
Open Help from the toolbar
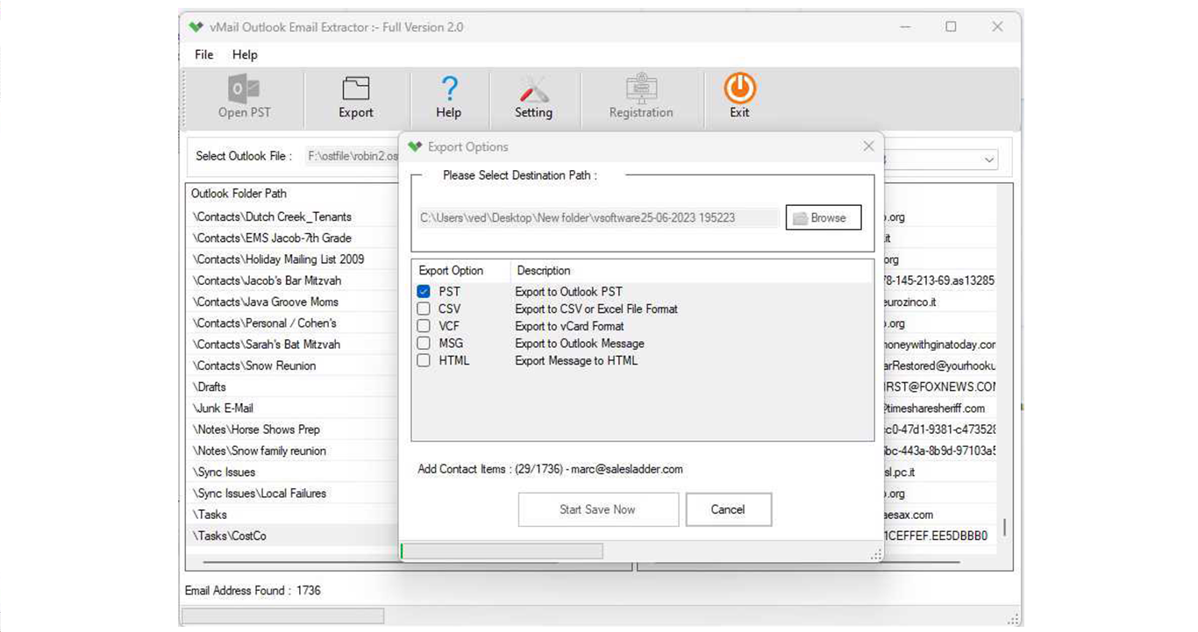tap(448, 96)
